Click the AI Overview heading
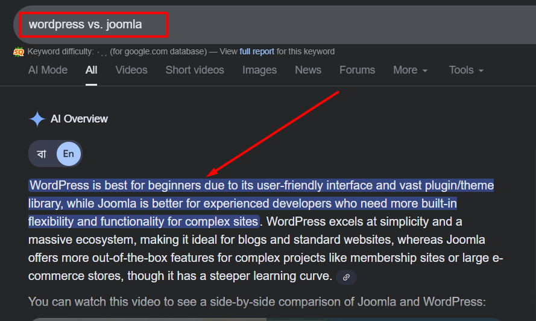Image resolution: width=536 pixels, height=321 pixels. point(79,119)
